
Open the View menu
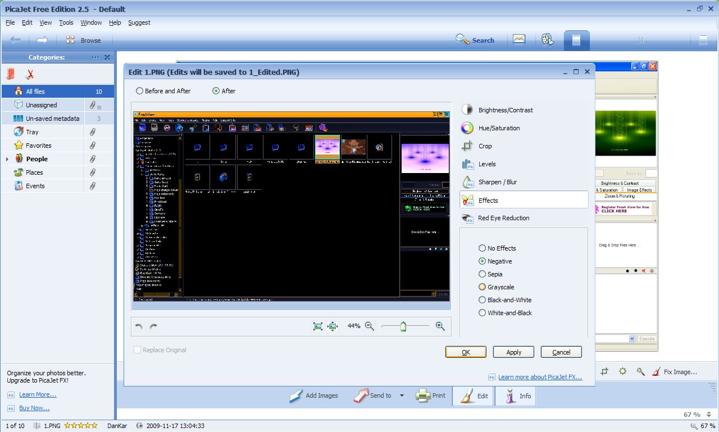pyautogui.click(x=45, y=22)
